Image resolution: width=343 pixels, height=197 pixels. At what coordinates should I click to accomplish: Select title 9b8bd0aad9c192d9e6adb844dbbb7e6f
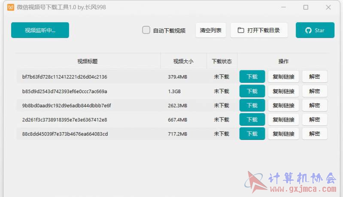point(67,106)
